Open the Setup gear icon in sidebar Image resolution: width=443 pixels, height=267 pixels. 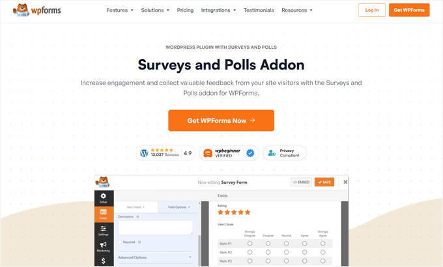(103, 198)
